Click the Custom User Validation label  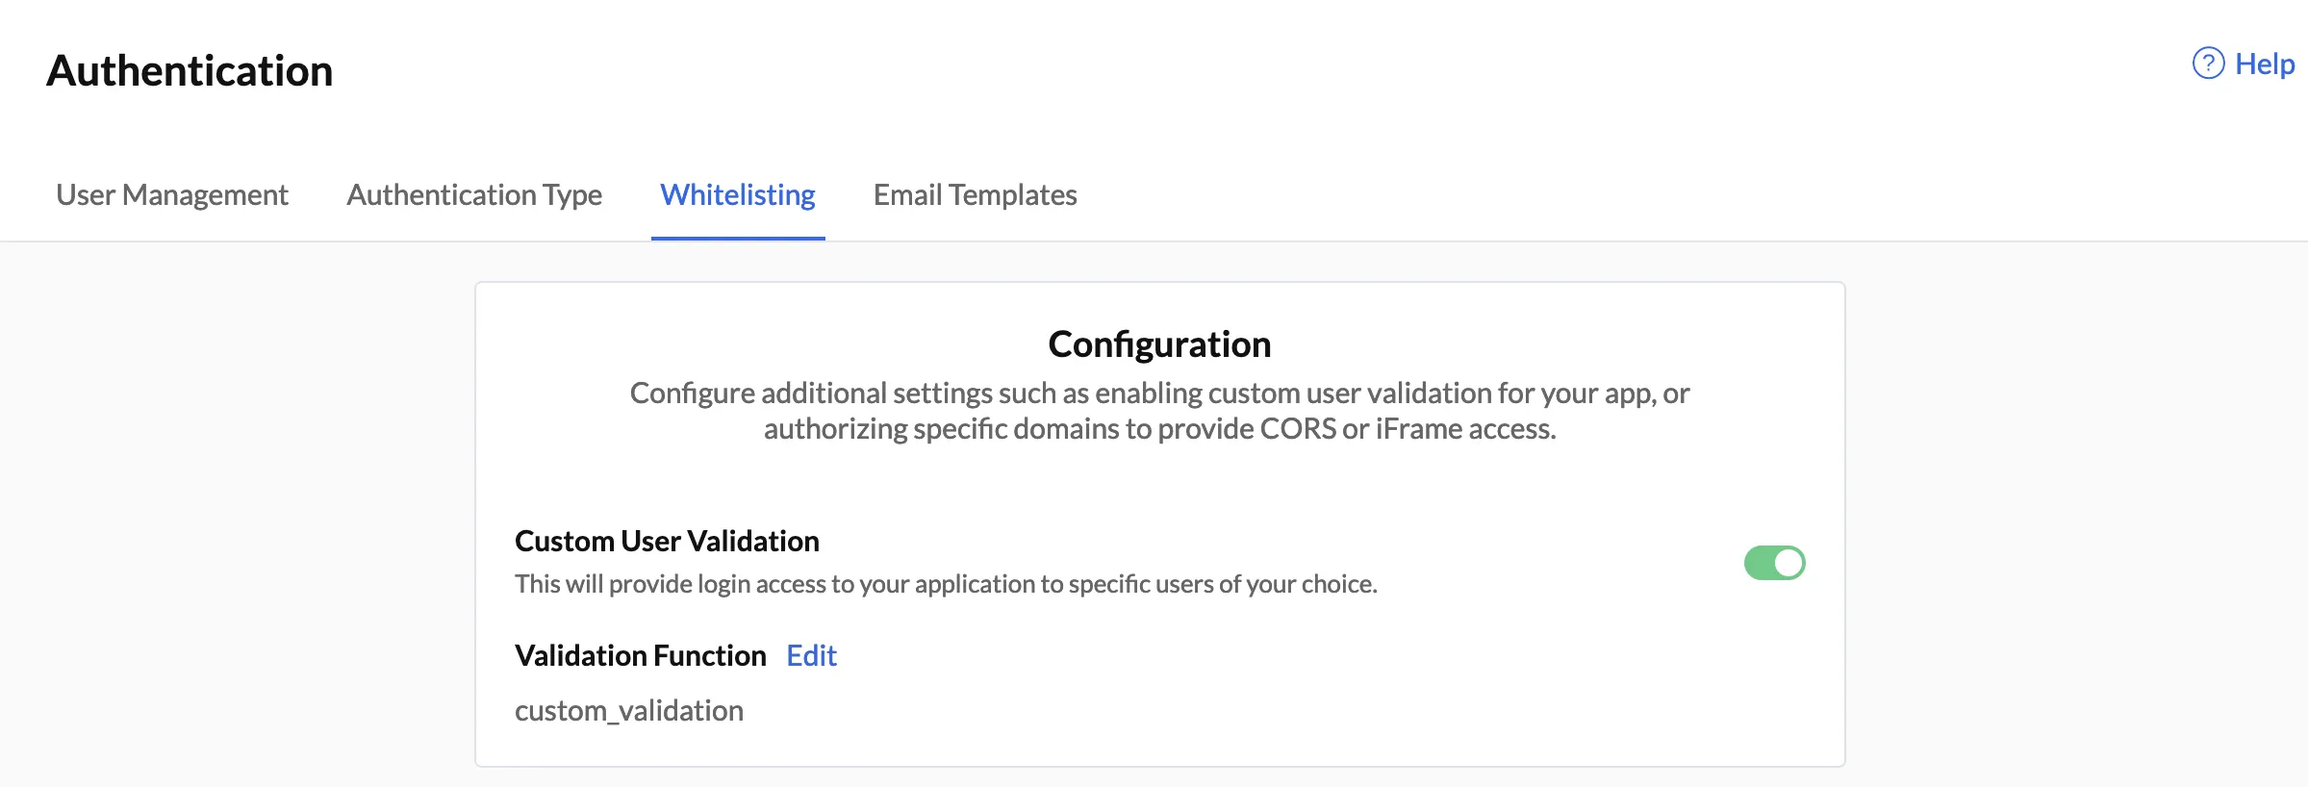point(667,542)
